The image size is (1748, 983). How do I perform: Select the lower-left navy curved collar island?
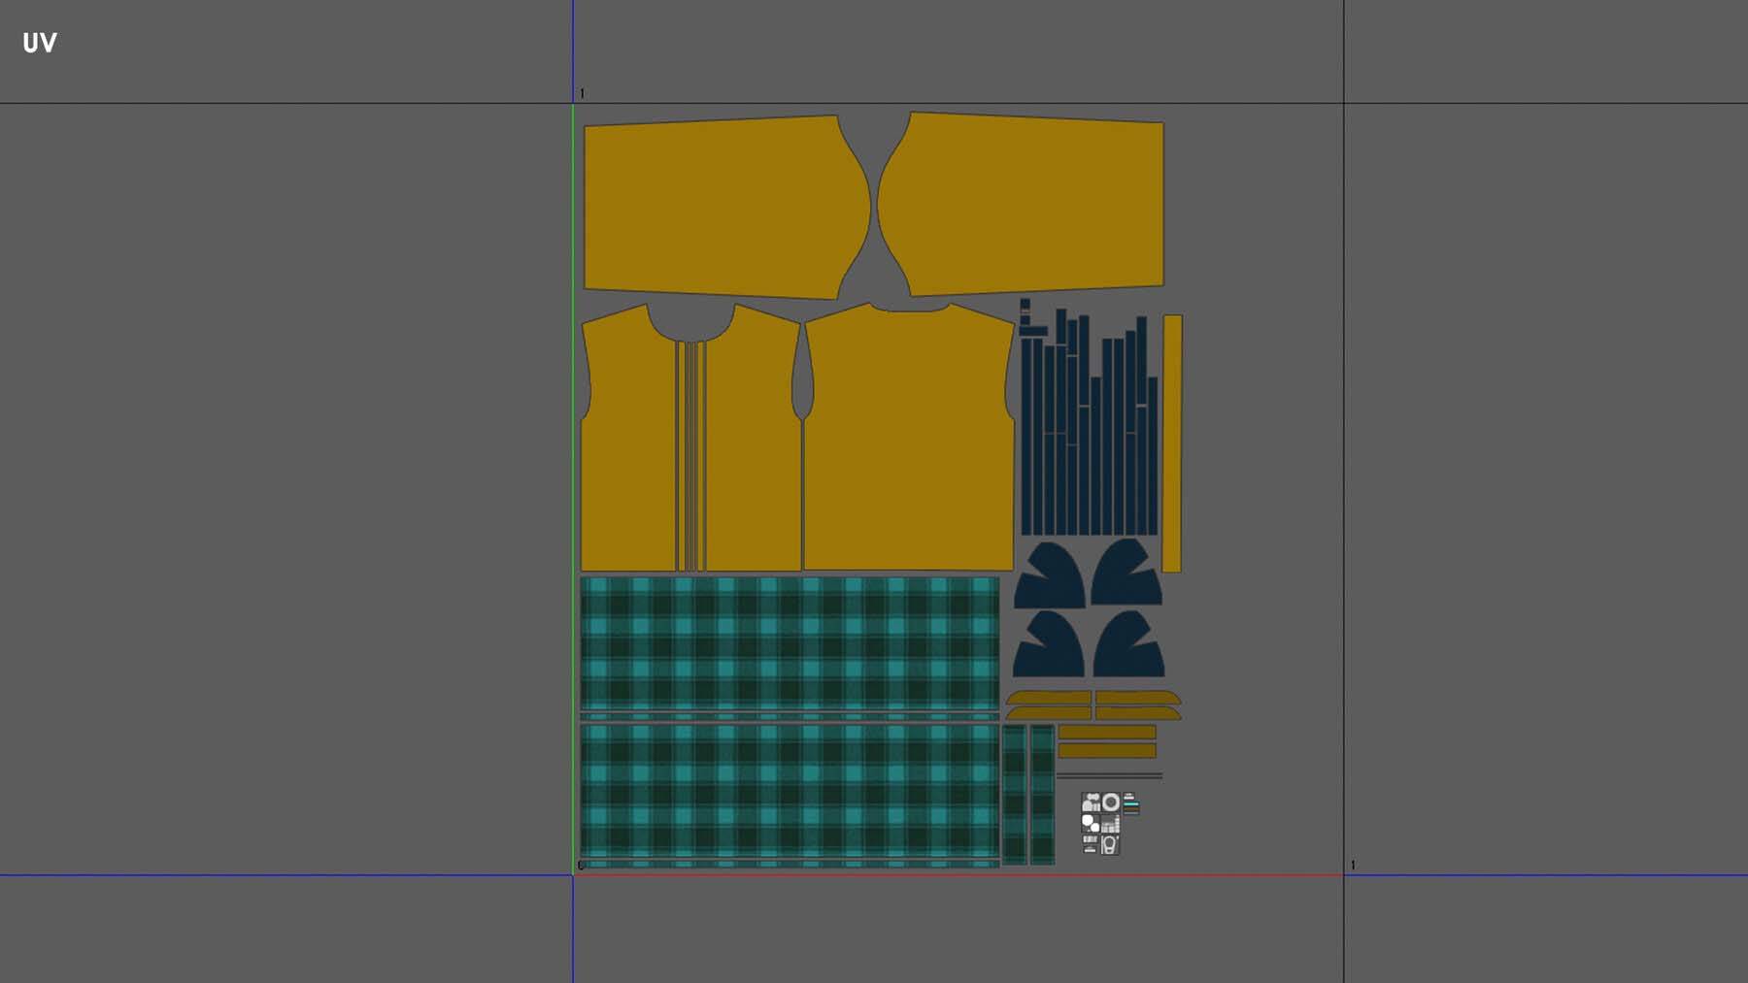(x=1049, y=644)
